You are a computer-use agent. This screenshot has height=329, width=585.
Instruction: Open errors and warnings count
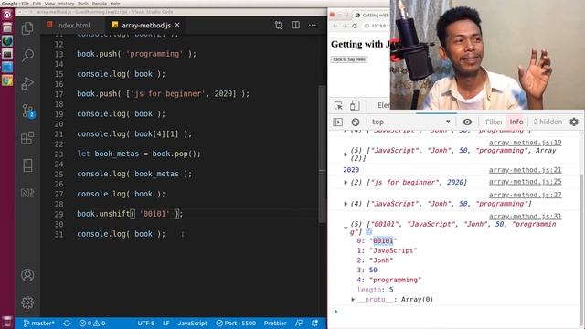pos(91,323)
